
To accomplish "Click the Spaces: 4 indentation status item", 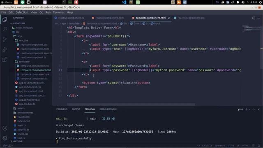I will (x=220, y=146).
